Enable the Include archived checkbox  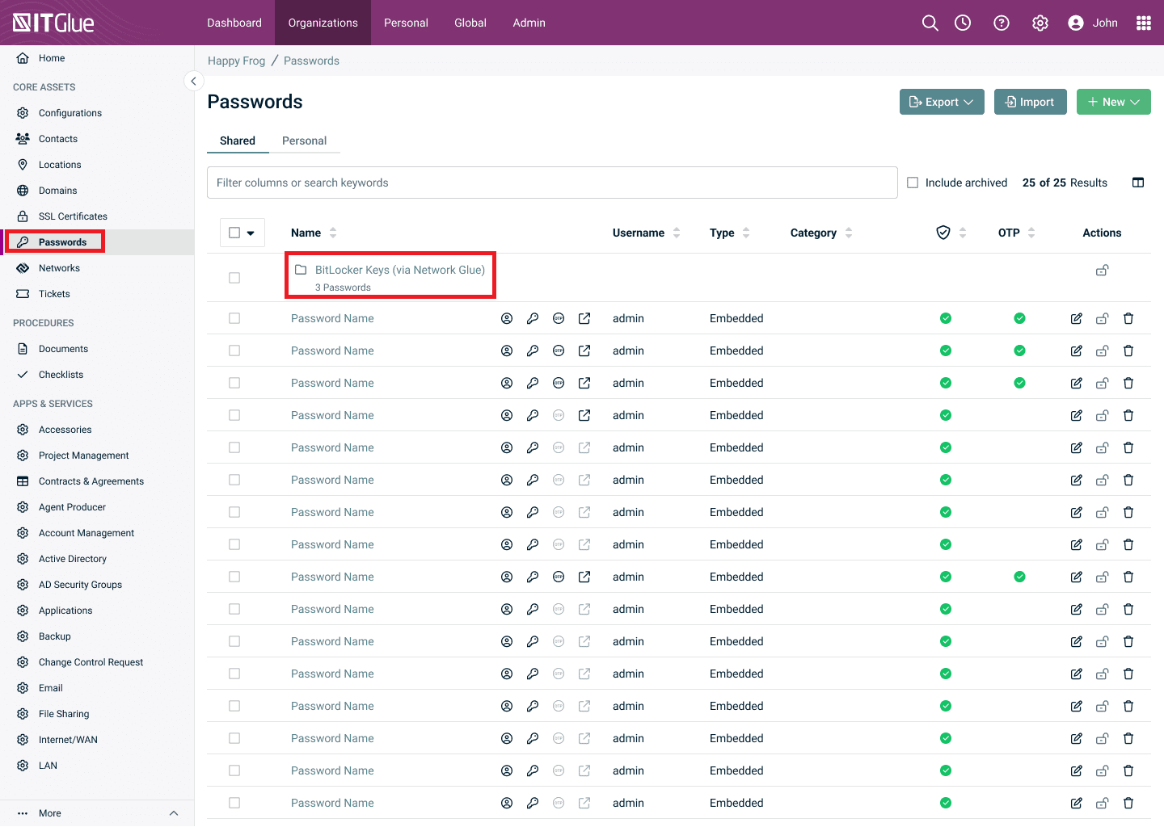tap(913, 183)
